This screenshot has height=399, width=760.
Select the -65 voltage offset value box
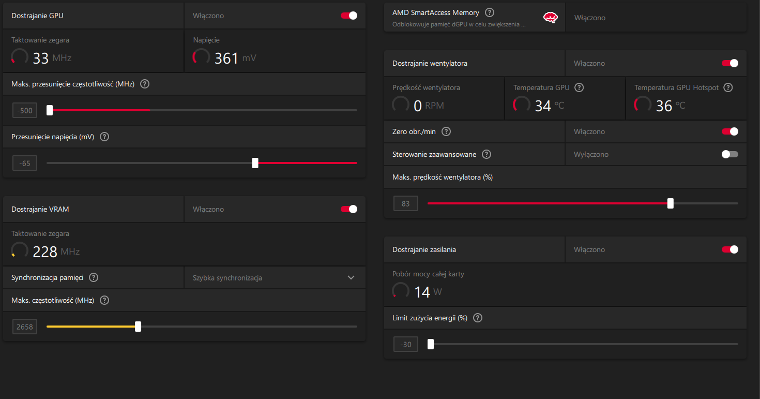[25, 164]
